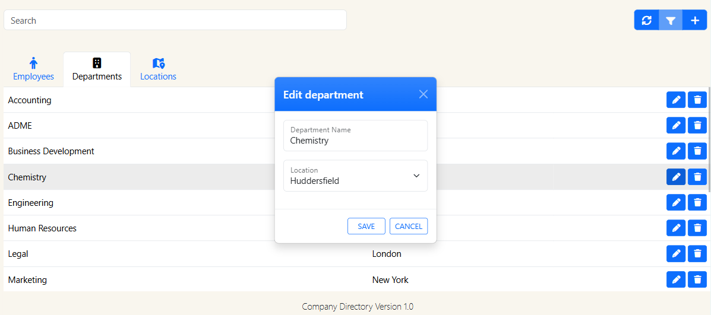711x315 pixels.
Task: Click pencil icon for Engineering row
Action: [x=676, y=202]
